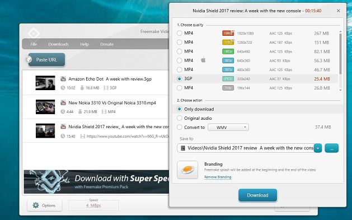Open the Donate menu

point(107,44)
